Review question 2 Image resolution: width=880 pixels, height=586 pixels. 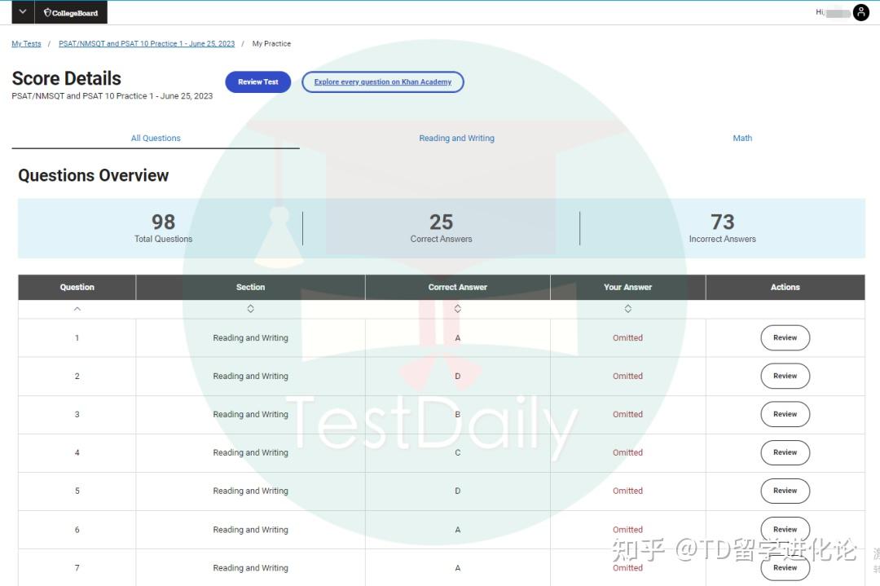(x=785, y=376)
